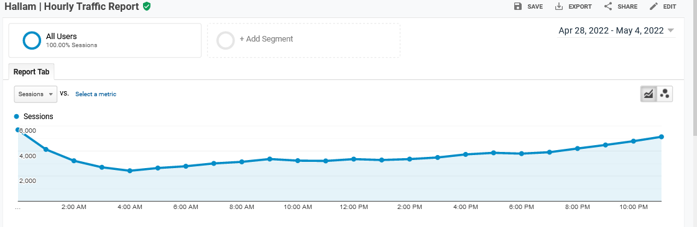Viewport: 697px width, 227px height.
Task: Switch to motion chart bubble icon
Action: pos(665,94)
